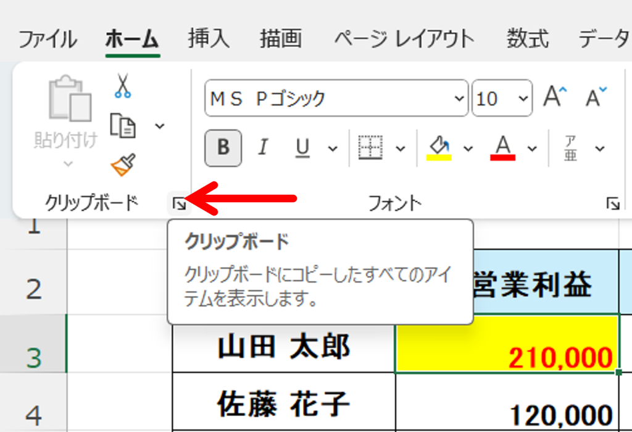Toggle Underline formatting
Image resolution: width=632 pixels, height=432 pixels.
pos(302,148)
